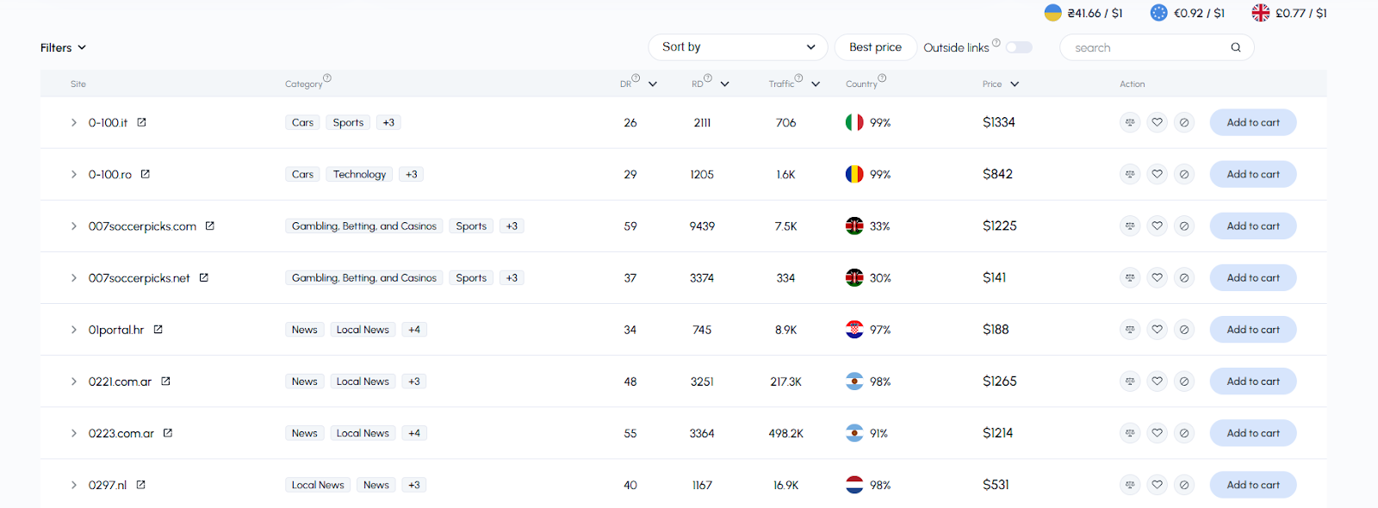Screen dimensions: 1378x508
Task: Add 0-100.it to cart
Action: (x=1253, y=122)
